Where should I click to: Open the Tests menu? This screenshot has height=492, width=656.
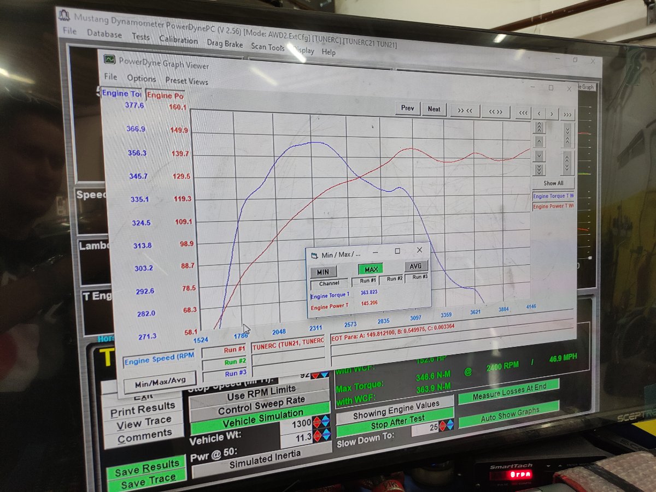[140, 37]
